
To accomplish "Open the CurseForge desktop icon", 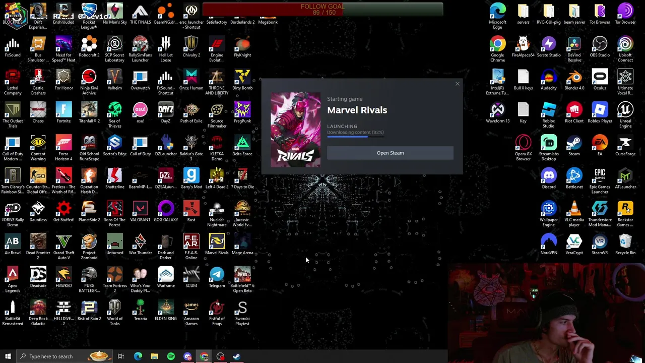I will click(625, 146).
